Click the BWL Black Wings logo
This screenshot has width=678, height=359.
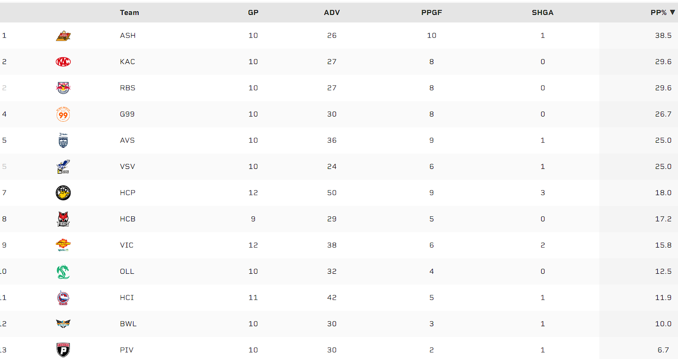tap(63, 323)
